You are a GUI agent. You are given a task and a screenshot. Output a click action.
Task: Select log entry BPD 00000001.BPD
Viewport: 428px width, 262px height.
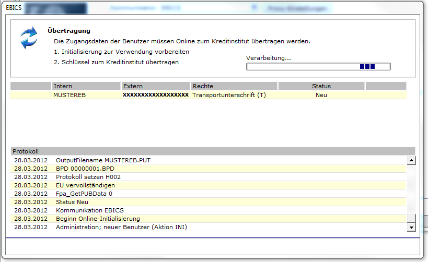point(209,169)
